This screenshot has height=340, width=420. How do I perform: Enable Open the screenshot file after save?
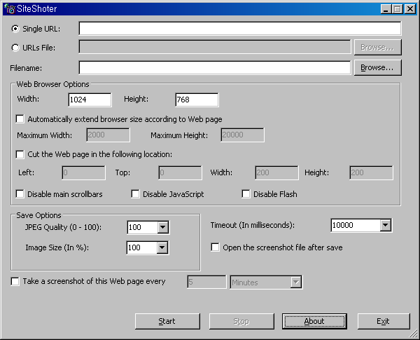(x=215, y=247)
